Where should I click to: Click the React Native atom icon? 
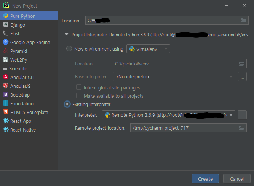click(x=6, y=129)
